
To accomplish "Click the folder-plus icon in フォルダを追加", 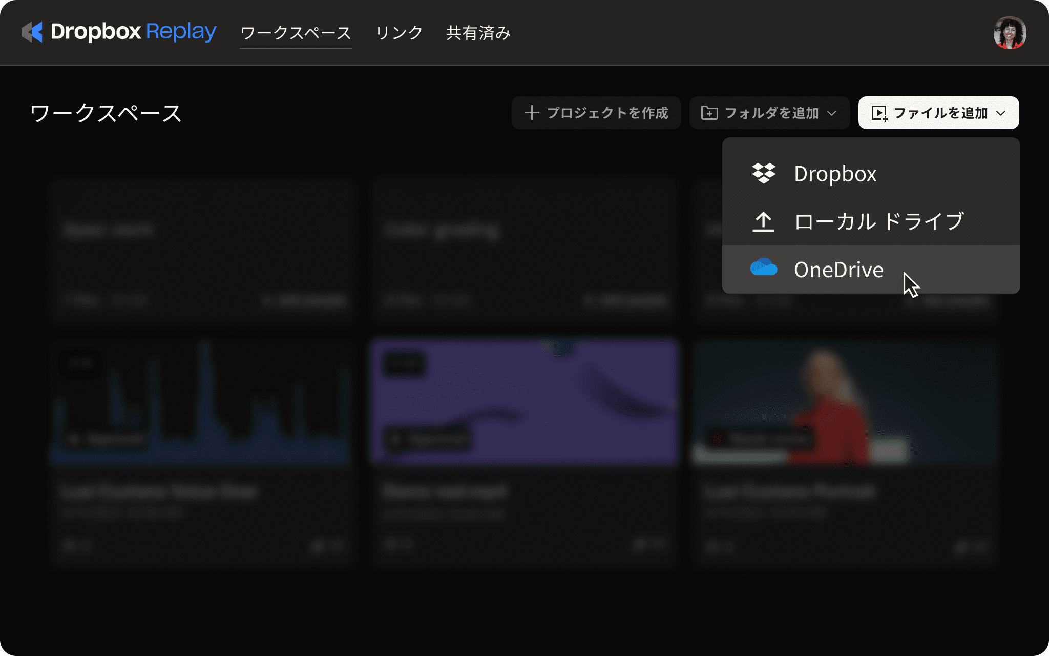I will (x=709, y=113).
